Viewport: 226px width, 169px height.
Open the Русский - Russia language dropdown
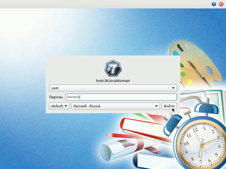(x=113, y=106)
